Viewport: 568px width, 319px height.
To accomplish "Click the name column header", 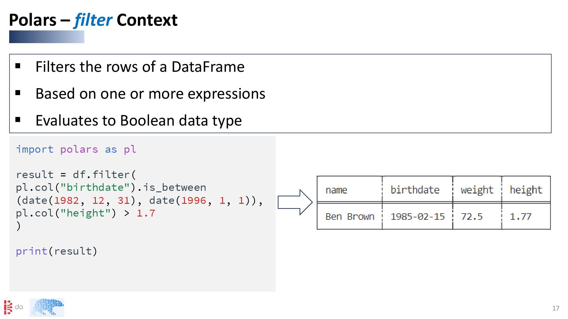I will click(x=336, y=190).
